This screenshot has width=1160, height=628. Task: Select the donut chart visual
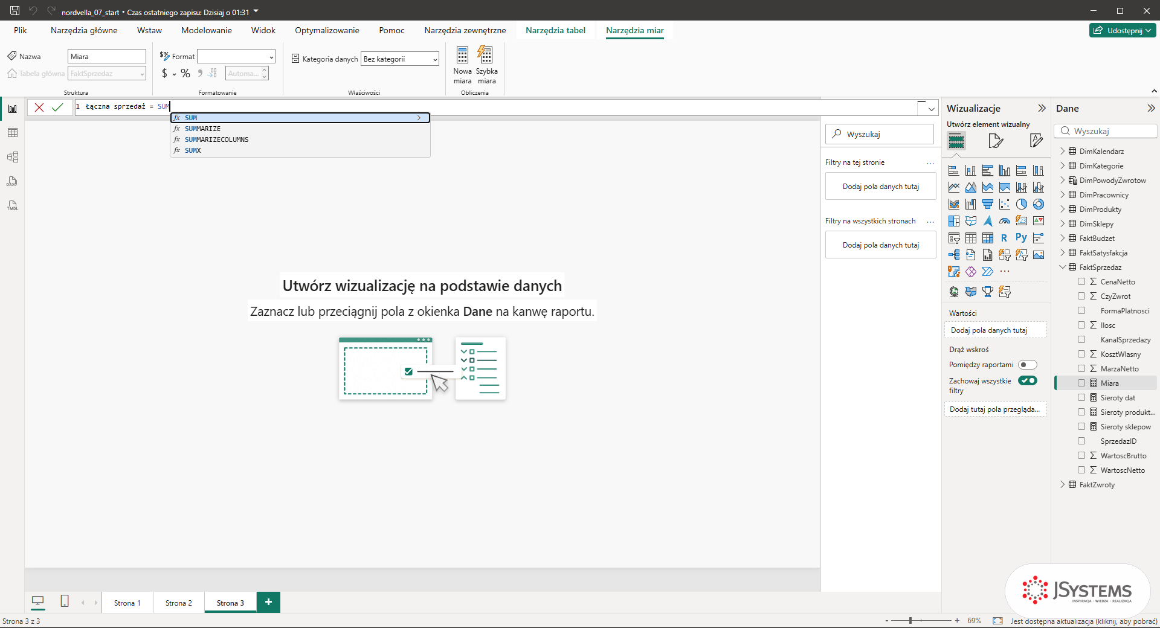pos(1039,204)
